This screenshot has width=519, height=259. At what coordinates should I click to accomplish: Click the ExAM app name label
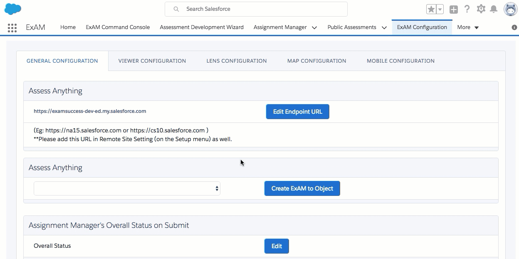pyautogui.click(x=35, y=27)
